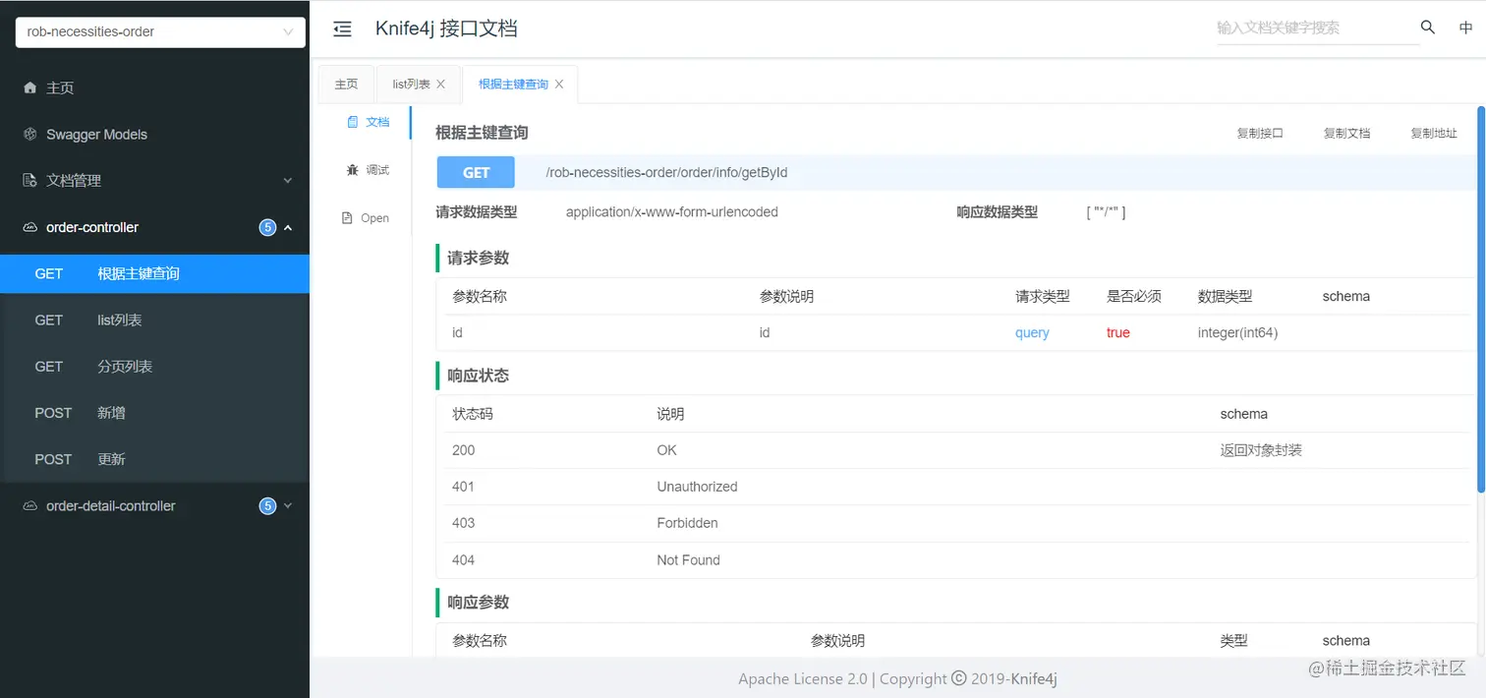Viewport: 1486px width, 698px height.
Task: Click the vertical scrollbar on the right
Action: tap(1481, 300)
